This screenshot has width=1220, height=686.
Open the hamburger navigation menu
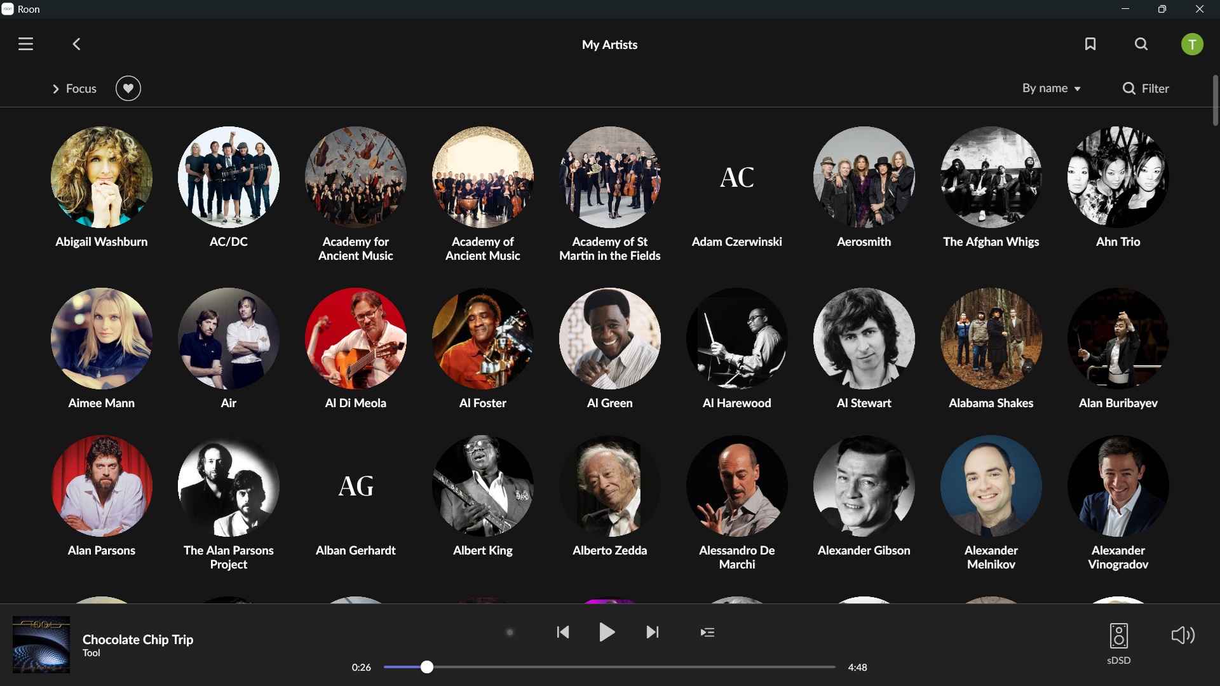(x=25, y=44)
